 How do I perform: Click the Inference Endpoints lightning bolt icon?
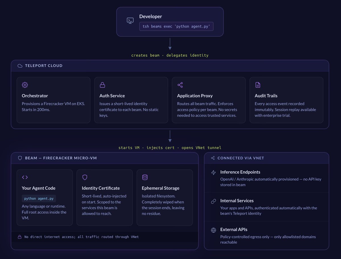214,172
